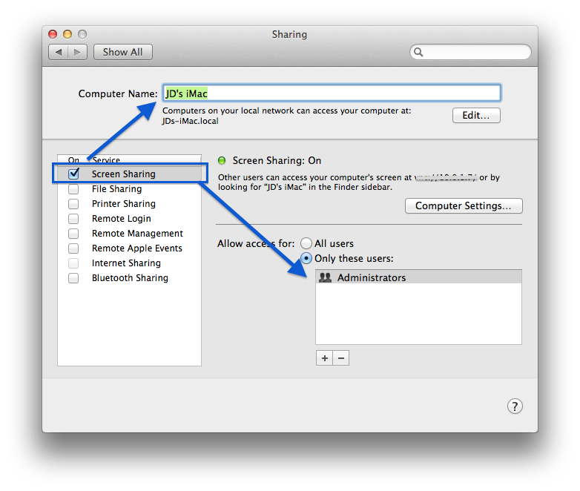The image size is (580, 491).
Task: Select the File Sharing service row
Action: [130, 189]
